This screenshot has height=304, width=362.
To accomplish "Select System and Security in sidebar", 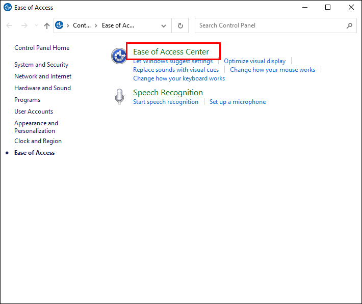I will pyautogui.click(x=41, y=65).
